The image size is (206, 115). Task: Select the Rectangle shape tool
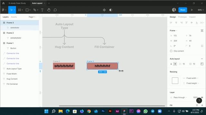(x=27, y=10)
